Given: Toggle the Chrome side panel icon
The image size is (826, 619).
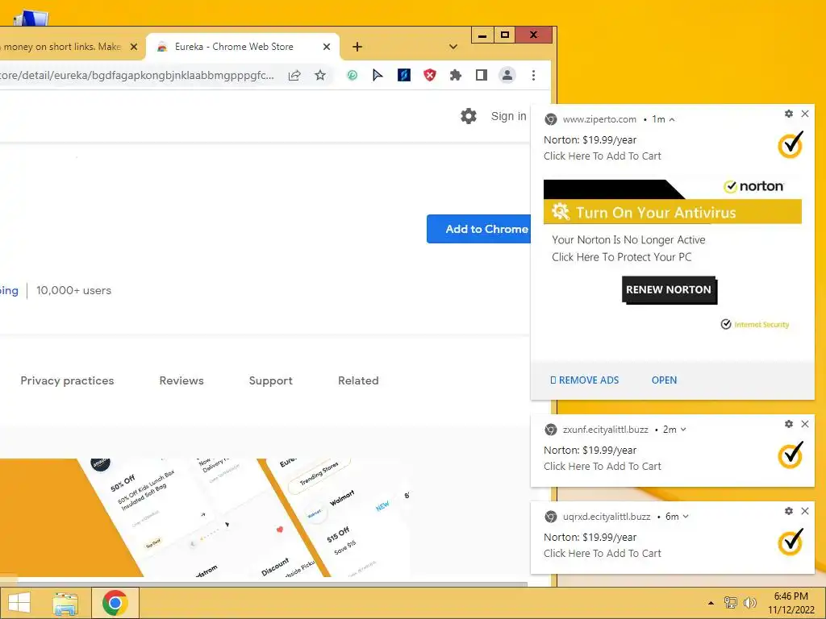Looking at the screenshot, I should click(x=482, y=75).
